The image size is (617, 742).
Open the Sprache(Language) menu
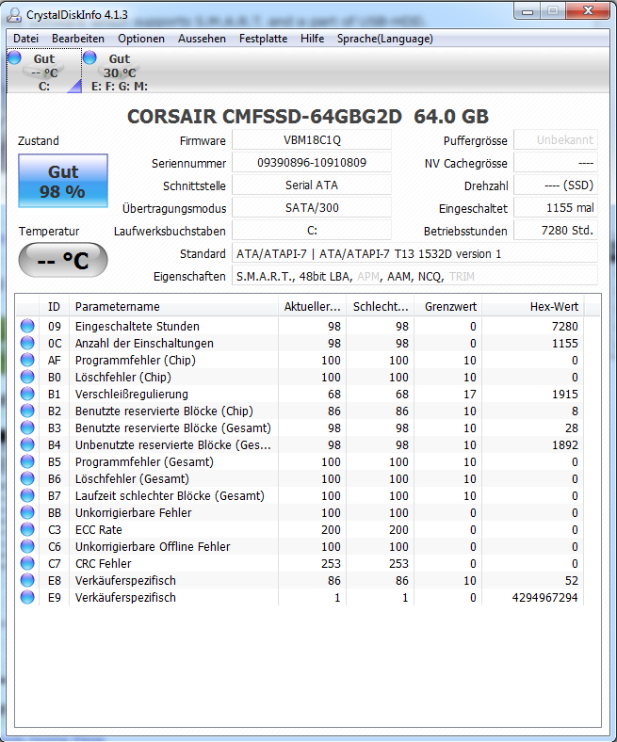(x=385, y=39)
